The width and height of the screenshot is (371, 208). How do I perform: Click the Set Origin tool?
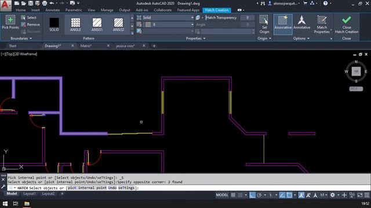click(x=264, y=24)
